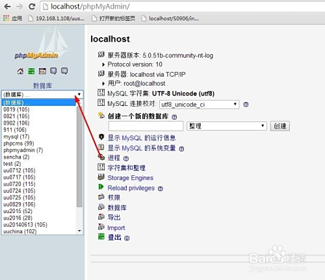The width and height of the screenshot is (325, 280).
Task: Open the 显示 MySQL 的运行信息 link
Action: pos(142,138)
